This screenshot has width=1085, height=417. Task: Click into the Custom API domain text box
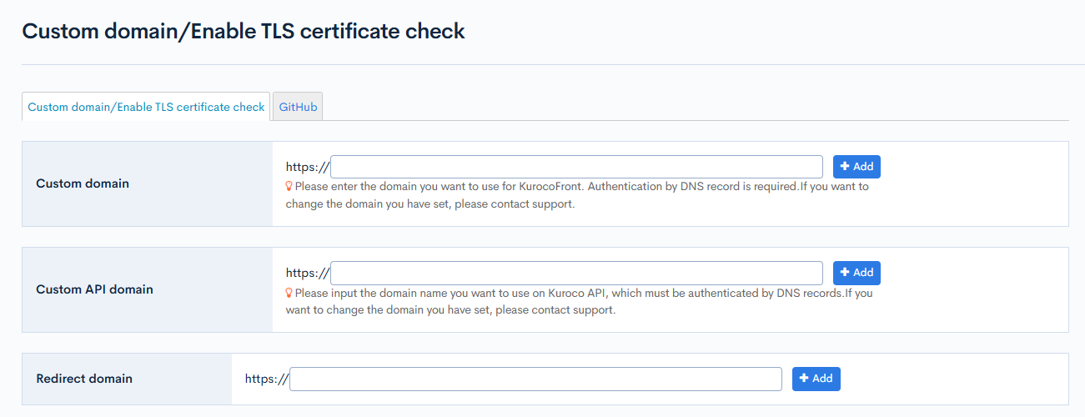click(x=577, y=273)
